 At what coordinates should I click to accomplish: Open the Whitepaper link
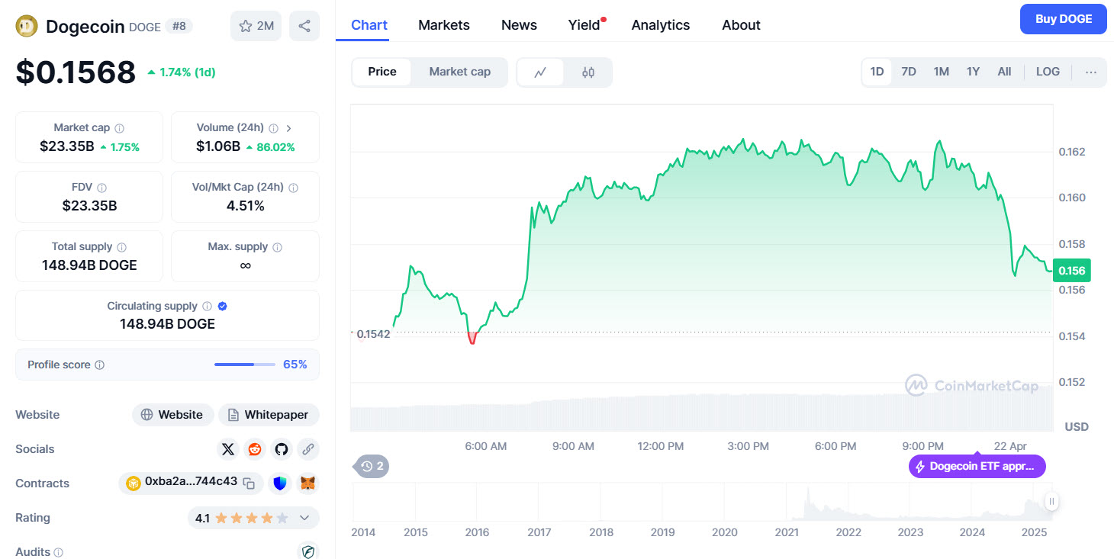(269, 415)
